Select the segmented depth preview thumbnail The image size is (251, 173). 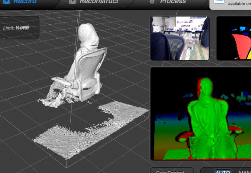pyautogui.click(x=234, y=38)
